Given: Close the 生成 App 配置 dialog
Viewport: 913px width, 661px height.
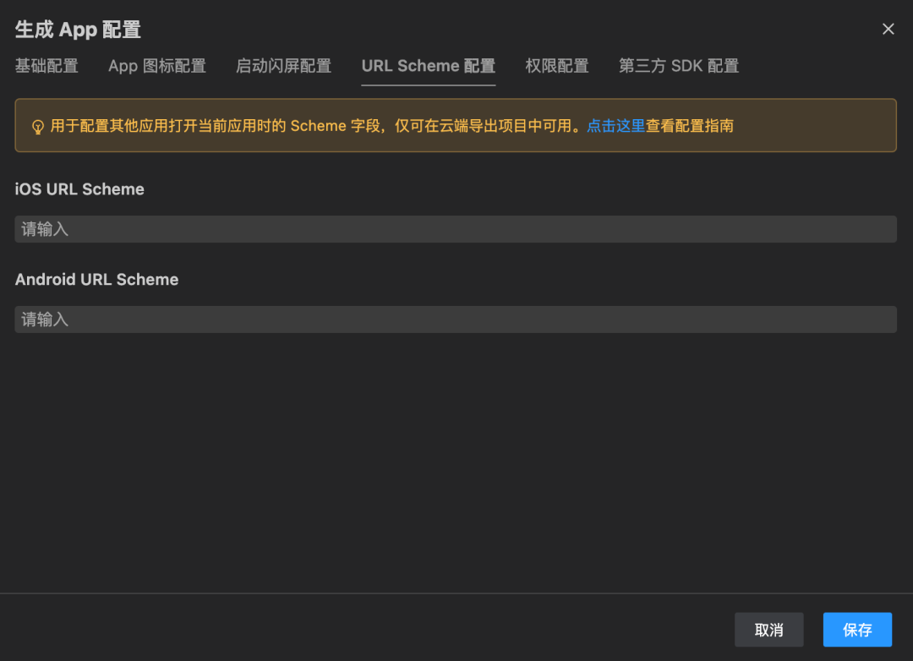Looking at the screenshot, I should coord(888,28).
